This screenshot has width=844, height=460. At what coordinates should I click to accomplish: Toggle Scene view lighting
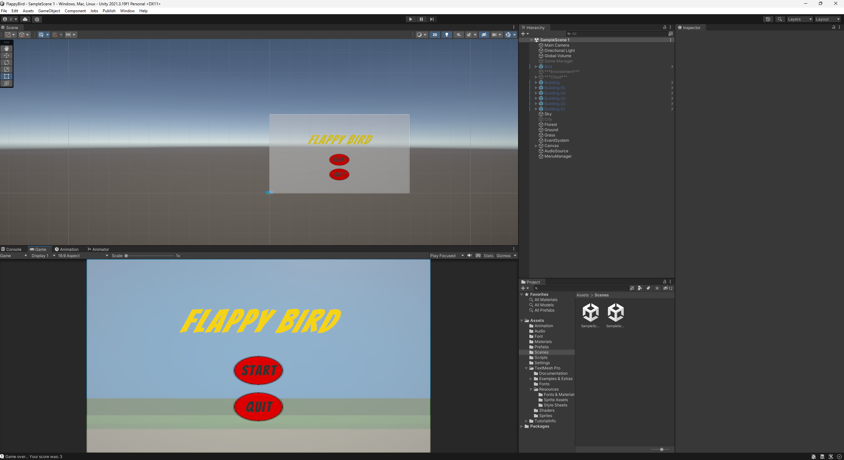coord(446,34)
